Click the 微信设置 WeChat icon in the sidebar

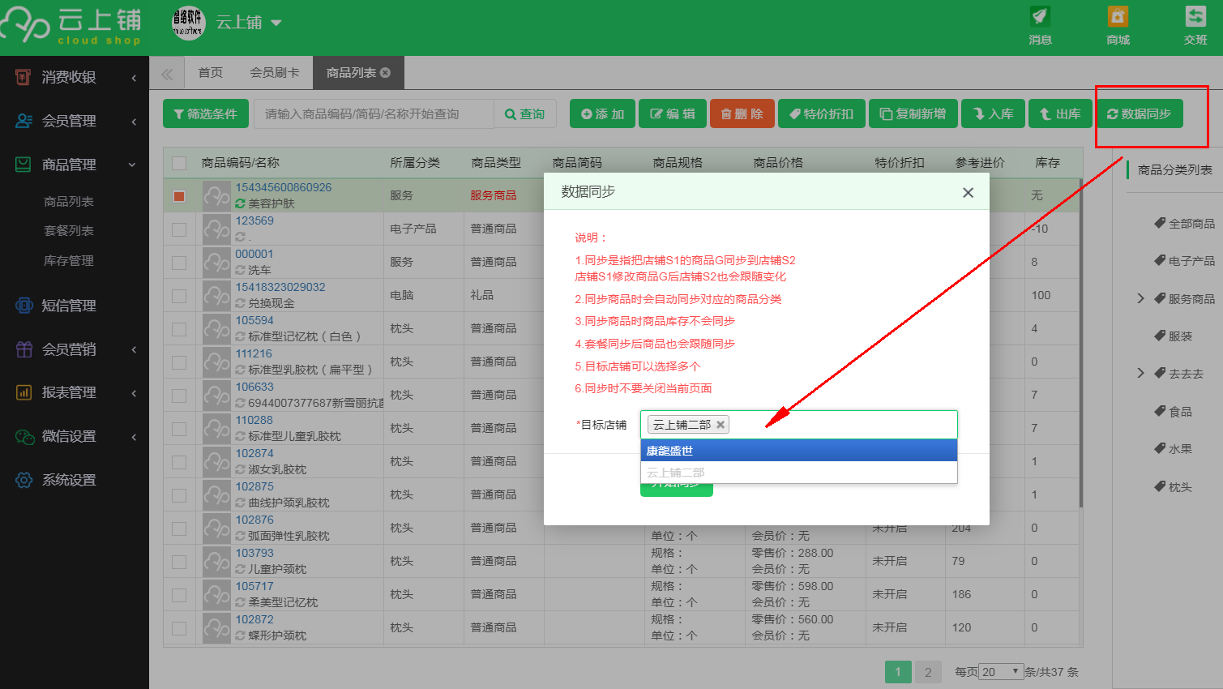tap(24, 436)
